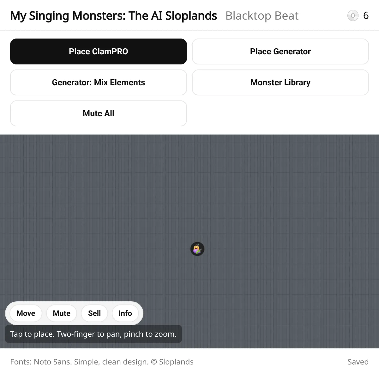Screen dimensions: 379x379
Task: Click the 'Fonts: Noto Sans' footer note
Action: [41, 362]
